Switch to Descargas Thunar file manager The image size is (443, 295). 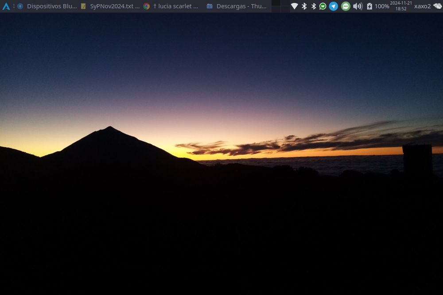237,6
